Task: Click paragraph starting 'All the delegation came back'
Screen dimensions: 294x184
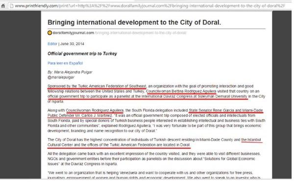Action: click(154, 159)
